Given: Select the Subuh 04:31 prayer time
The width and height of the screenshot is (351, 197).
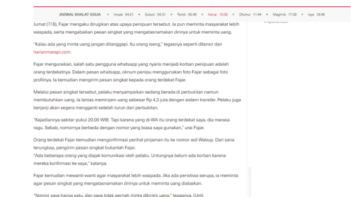Looking at the screenshot, I should click(x=155, y=14).
